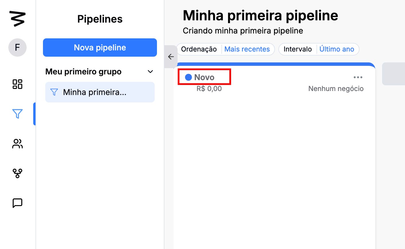Collapse sidebar with left arrow

[171, 57]
